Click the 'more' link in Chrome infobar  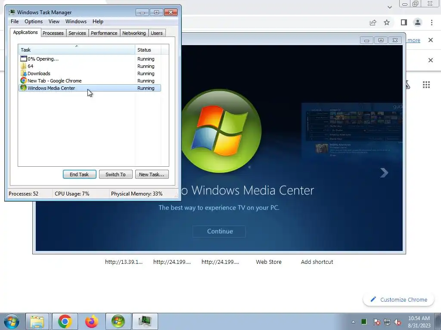[x=414, y=40]
